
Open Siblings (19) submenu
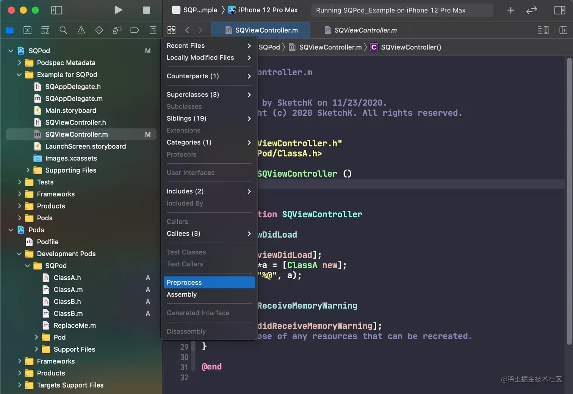click(209, 118)
